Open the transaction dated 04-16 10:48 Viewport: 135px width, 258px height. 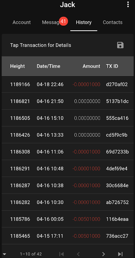coord(68,169)
